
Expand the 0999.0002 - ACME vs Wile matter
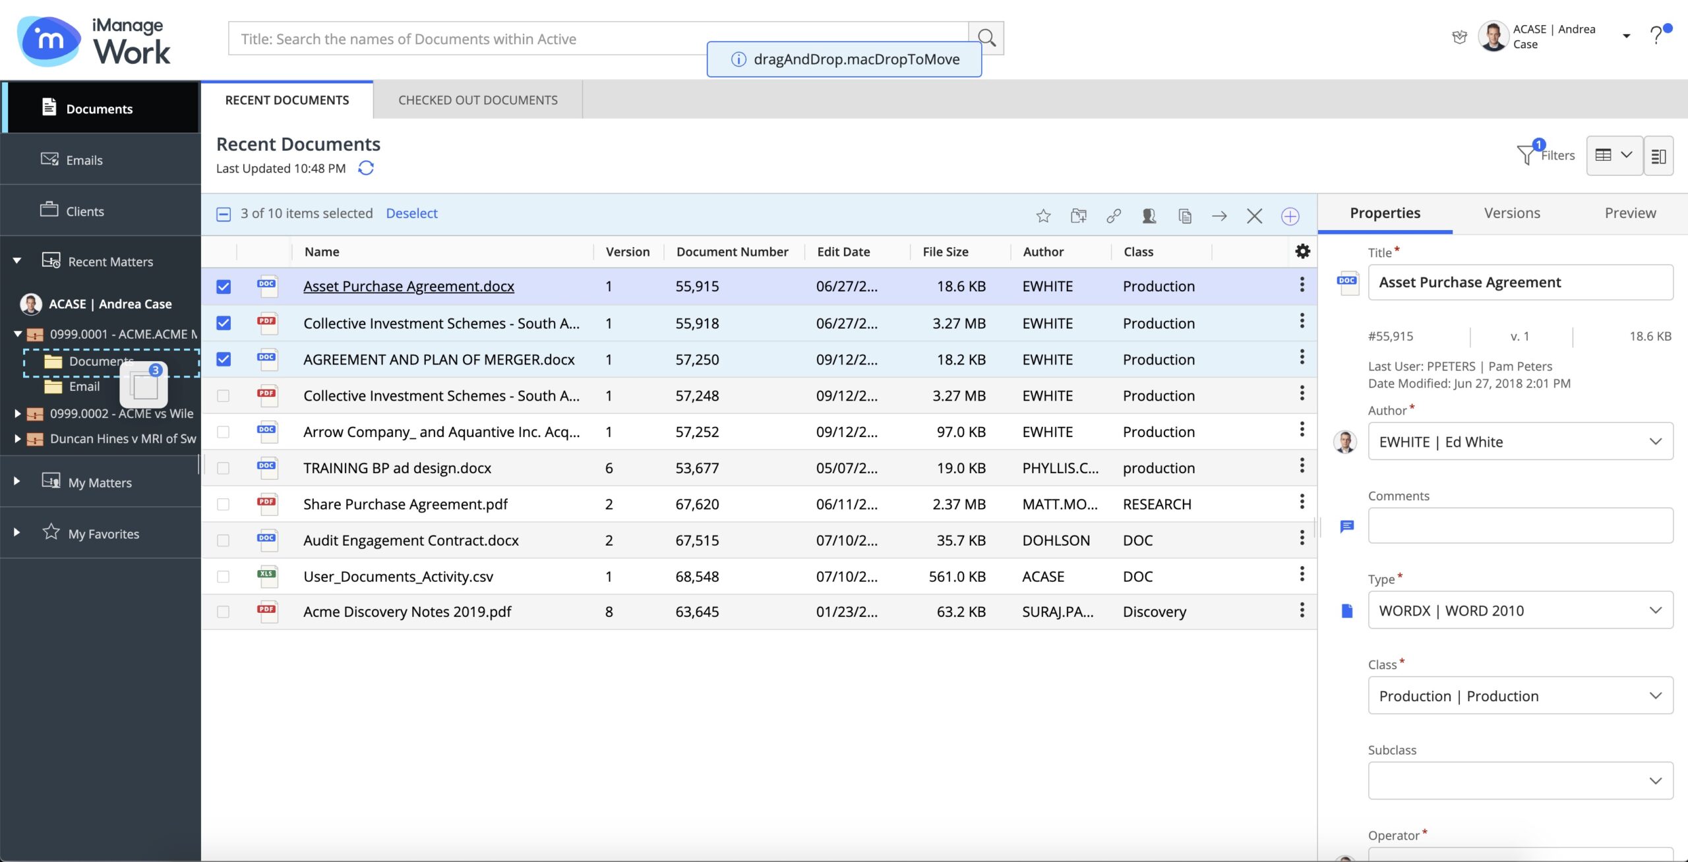[18, 414]
